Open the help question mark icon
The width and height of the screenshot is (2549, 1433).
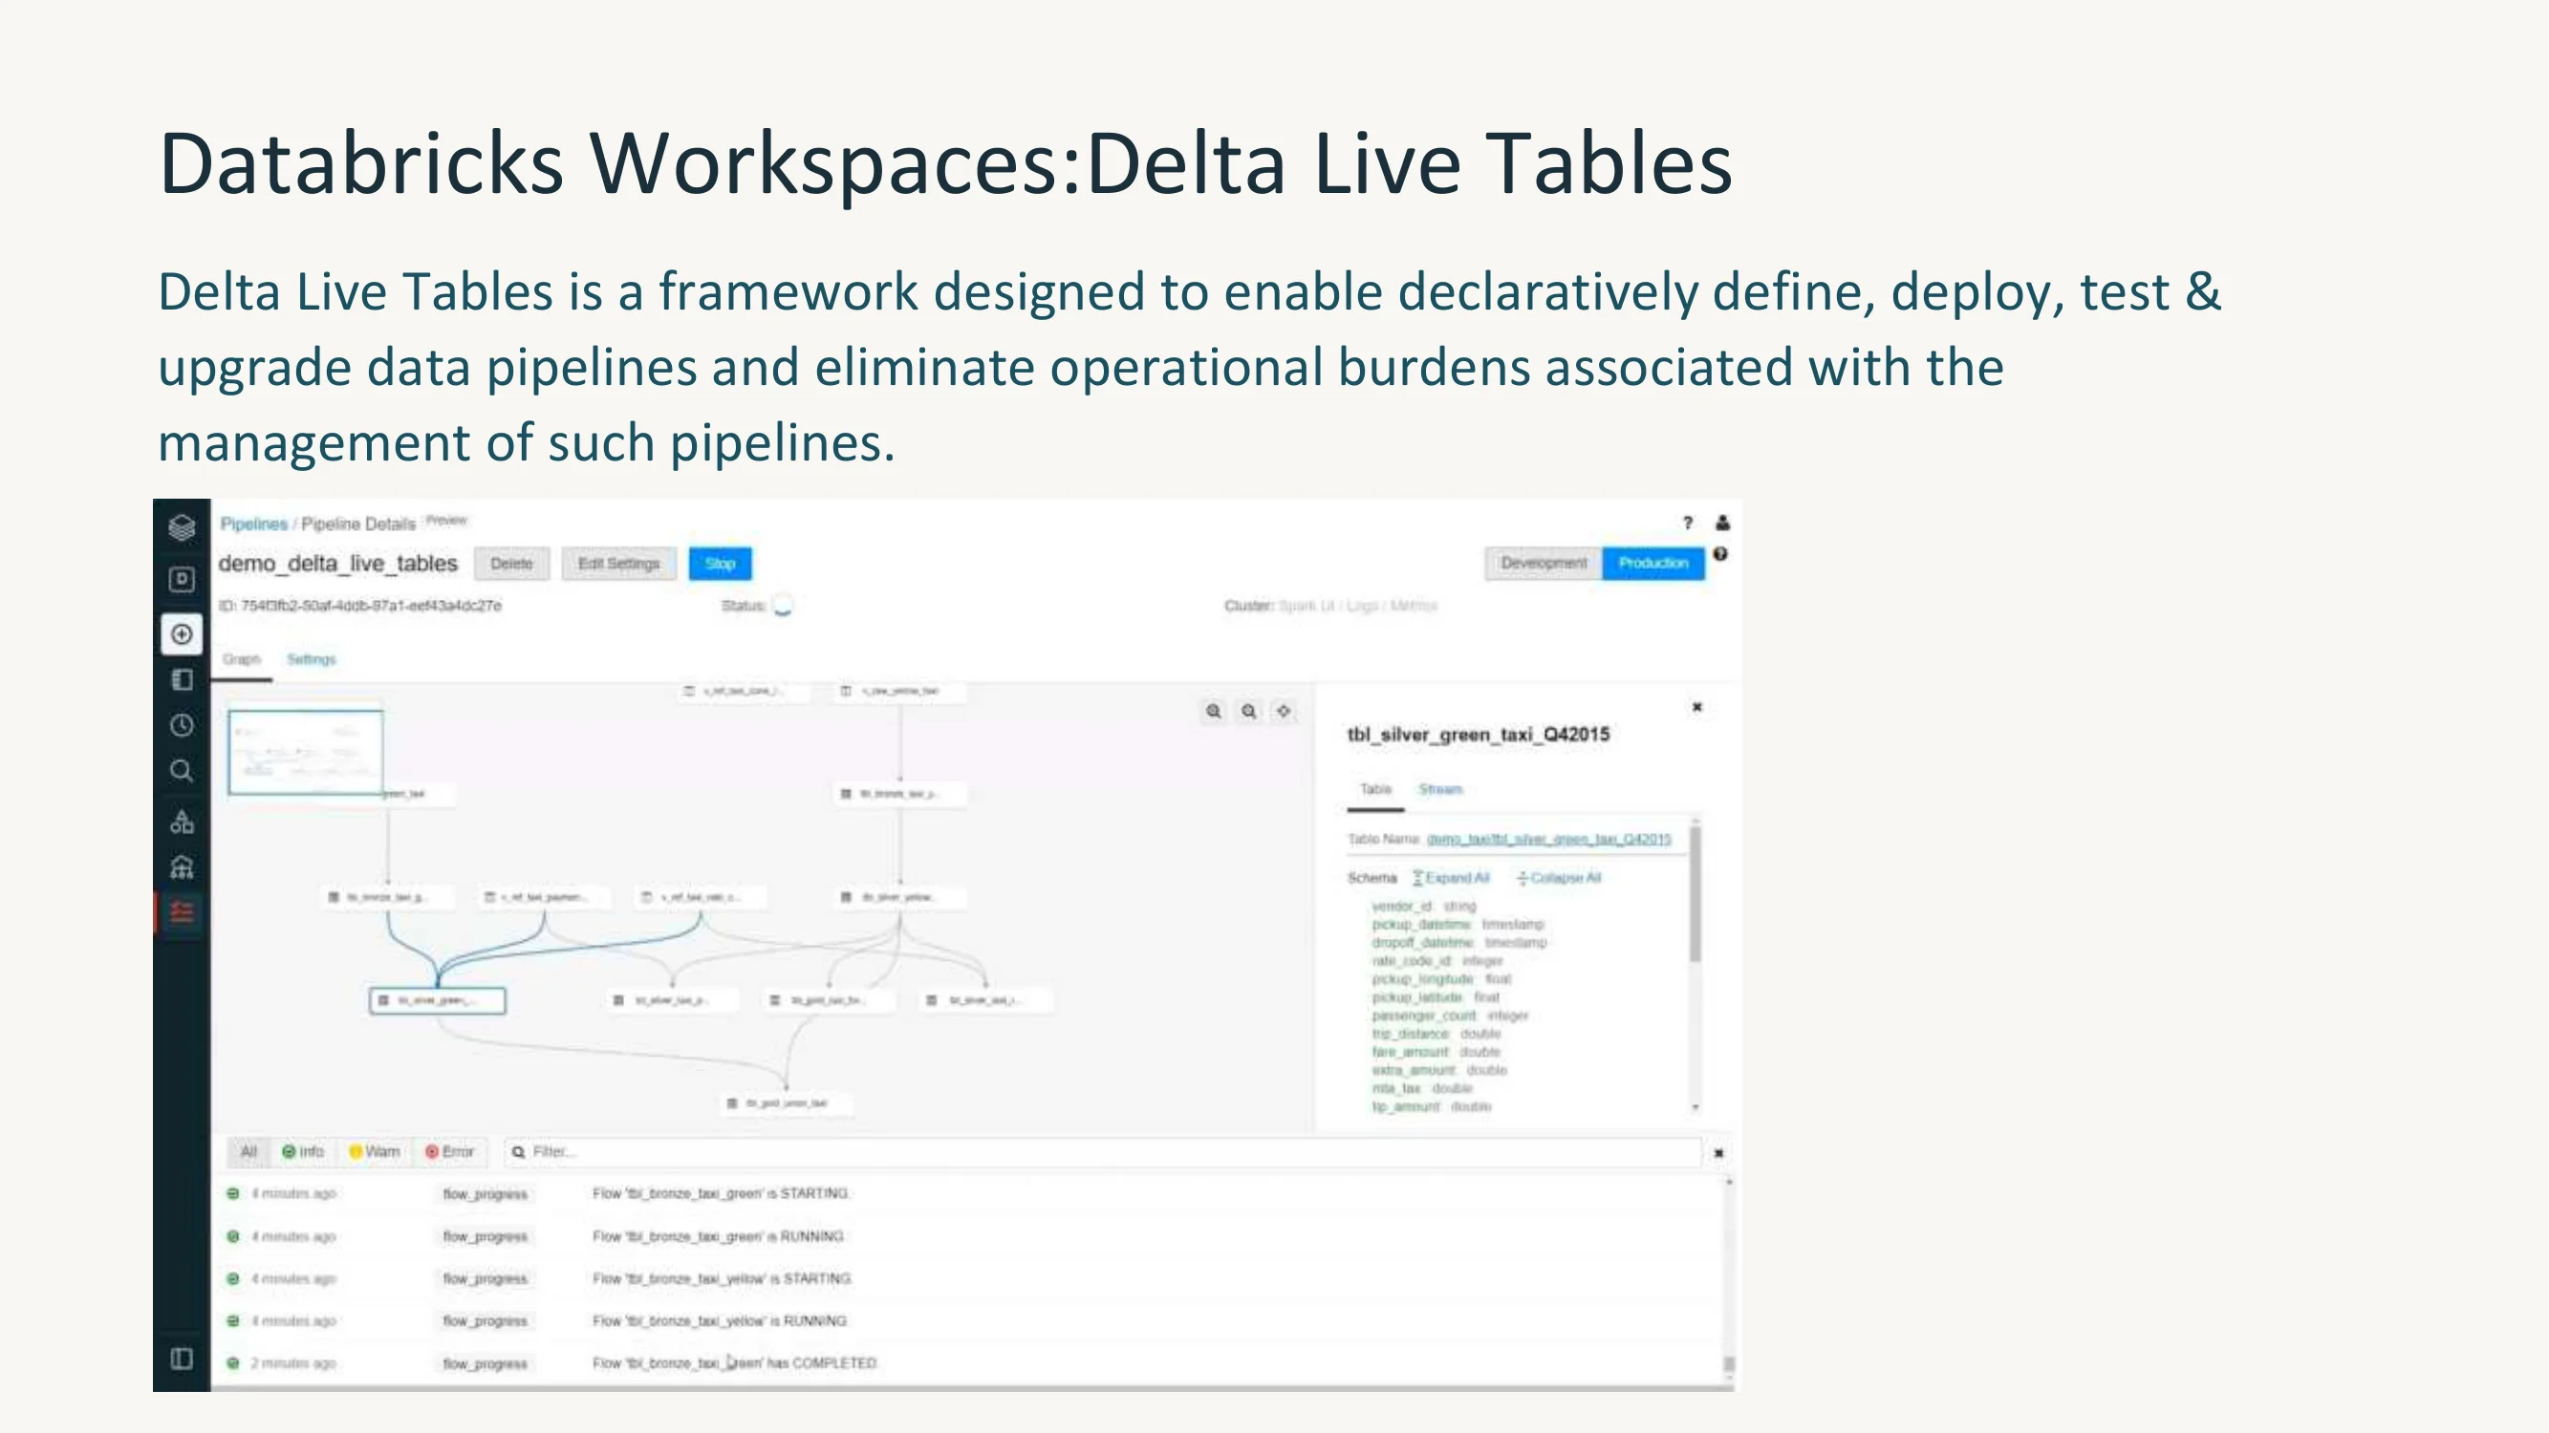coord(1688,524)
